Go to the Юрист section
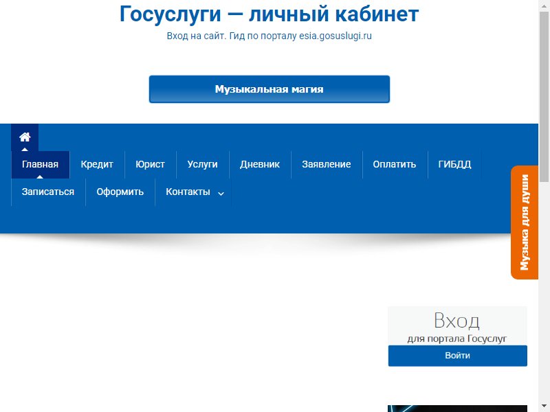Image resolution: width=550 pixels, height=412 pixels. [150, 164]
